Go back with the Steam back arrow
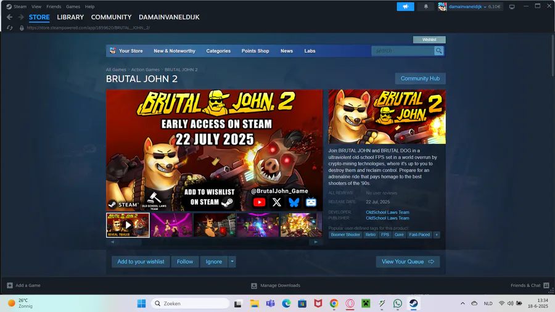Viewport: 555px width, 312px height. pos(9,17)
